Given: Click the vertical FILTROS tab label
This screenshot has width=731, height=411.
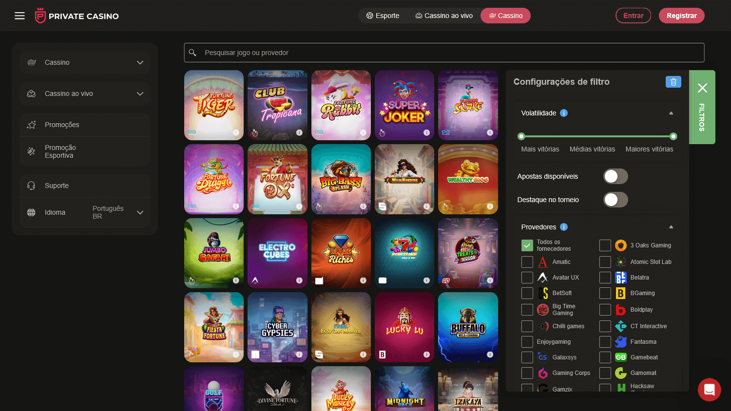Looking at the screenshot, I should coord(702,117).
